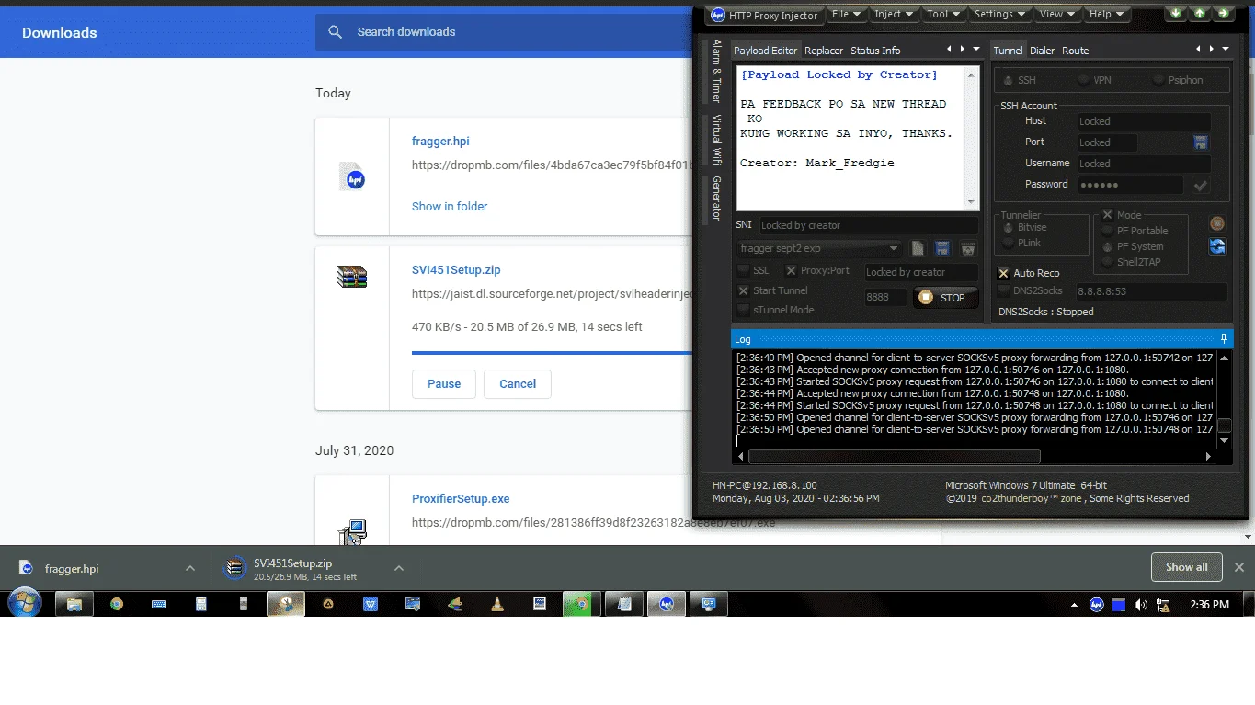Click the save config floppy icon near fragger dropdown
This screenshot has width=1255, height=705.
pos(942,248)
